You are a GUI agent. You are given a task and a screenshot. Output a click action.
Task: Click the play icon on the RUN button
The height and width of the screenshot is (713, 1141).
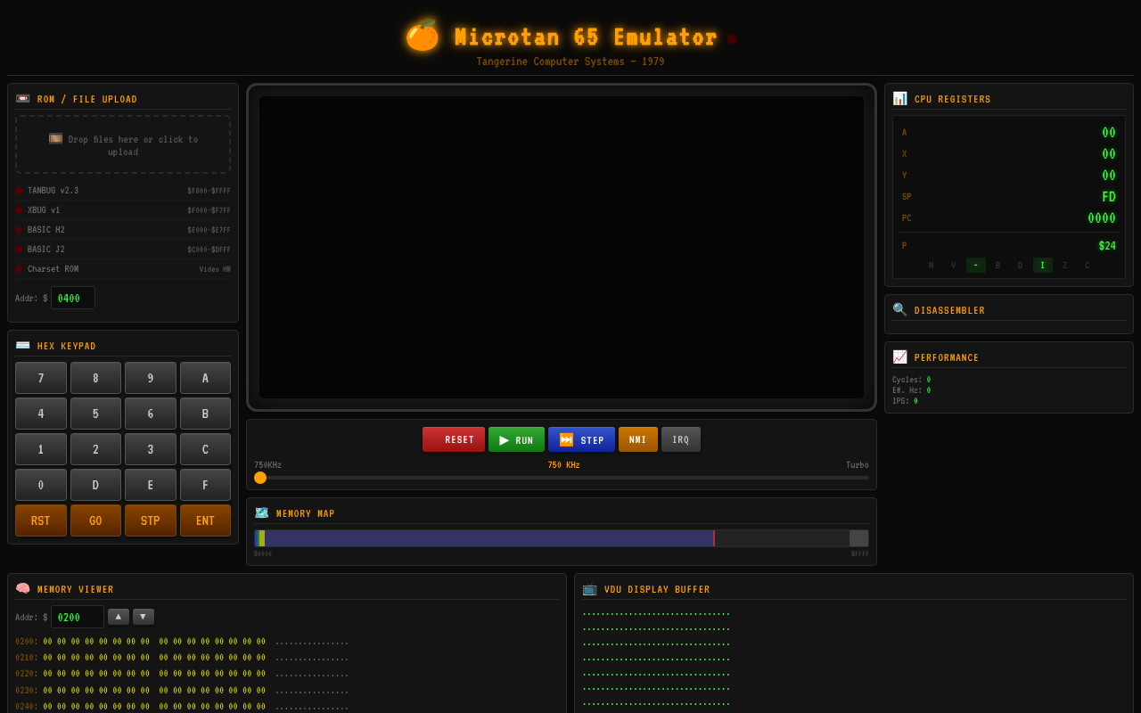(x=502, y=438)
